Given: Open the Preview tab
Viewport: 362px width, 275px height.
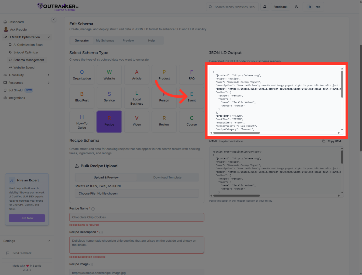Looking at the screenshot, I should [x=128, y=40].
